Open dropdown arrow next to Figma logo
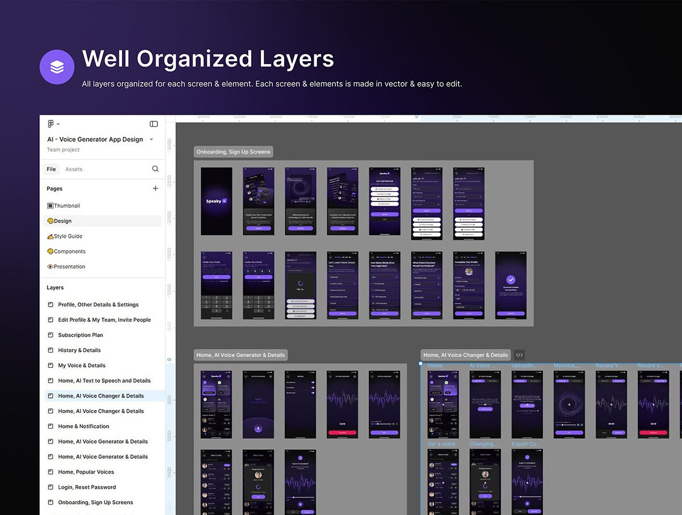This screenshot has height=515, width=682. point(58,124)
